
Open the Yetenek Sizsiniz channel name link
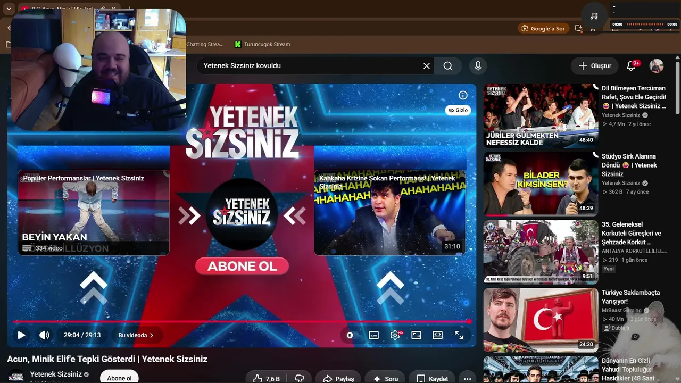56,374
